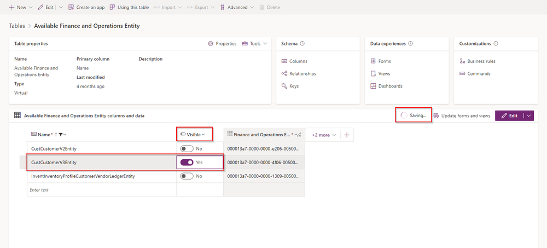547x248 pixels.
Task: Click the purple Edit button
Action: [x=509, y=116]
